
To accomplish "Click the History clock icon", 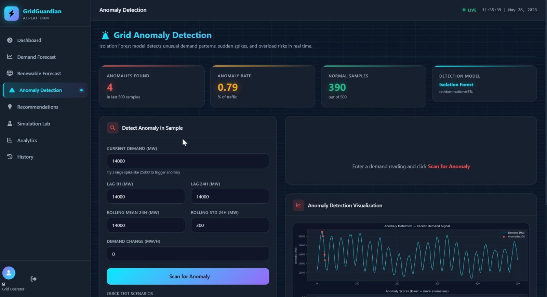I will 10,157.
